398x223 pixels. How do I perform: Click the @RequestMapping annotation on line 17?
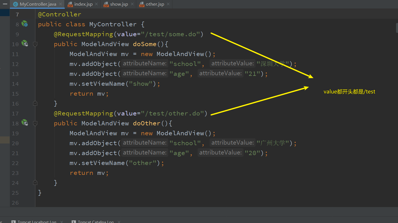click(x=83, y=113)
